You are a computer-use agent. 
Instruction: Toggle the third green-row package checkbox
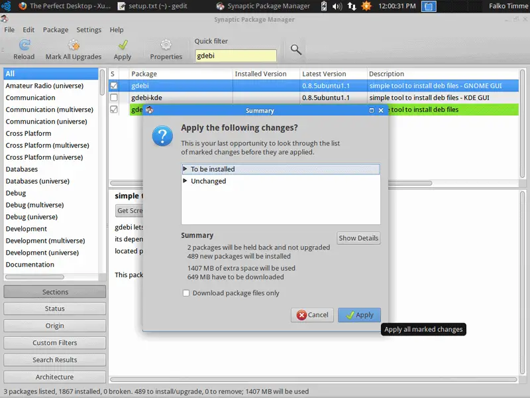pos(114,109)
